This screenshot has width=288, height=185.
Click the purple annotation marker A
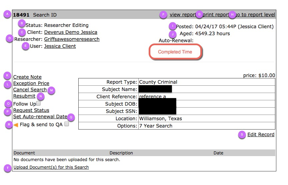7,14
